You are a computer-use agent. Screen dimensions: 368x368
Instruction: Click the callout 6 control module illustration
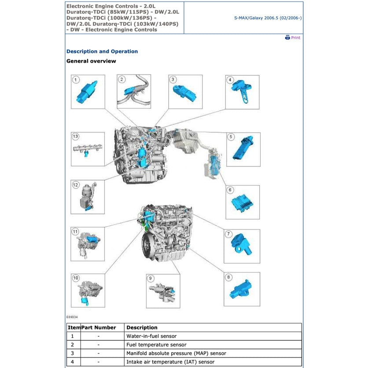pos(243,202)
